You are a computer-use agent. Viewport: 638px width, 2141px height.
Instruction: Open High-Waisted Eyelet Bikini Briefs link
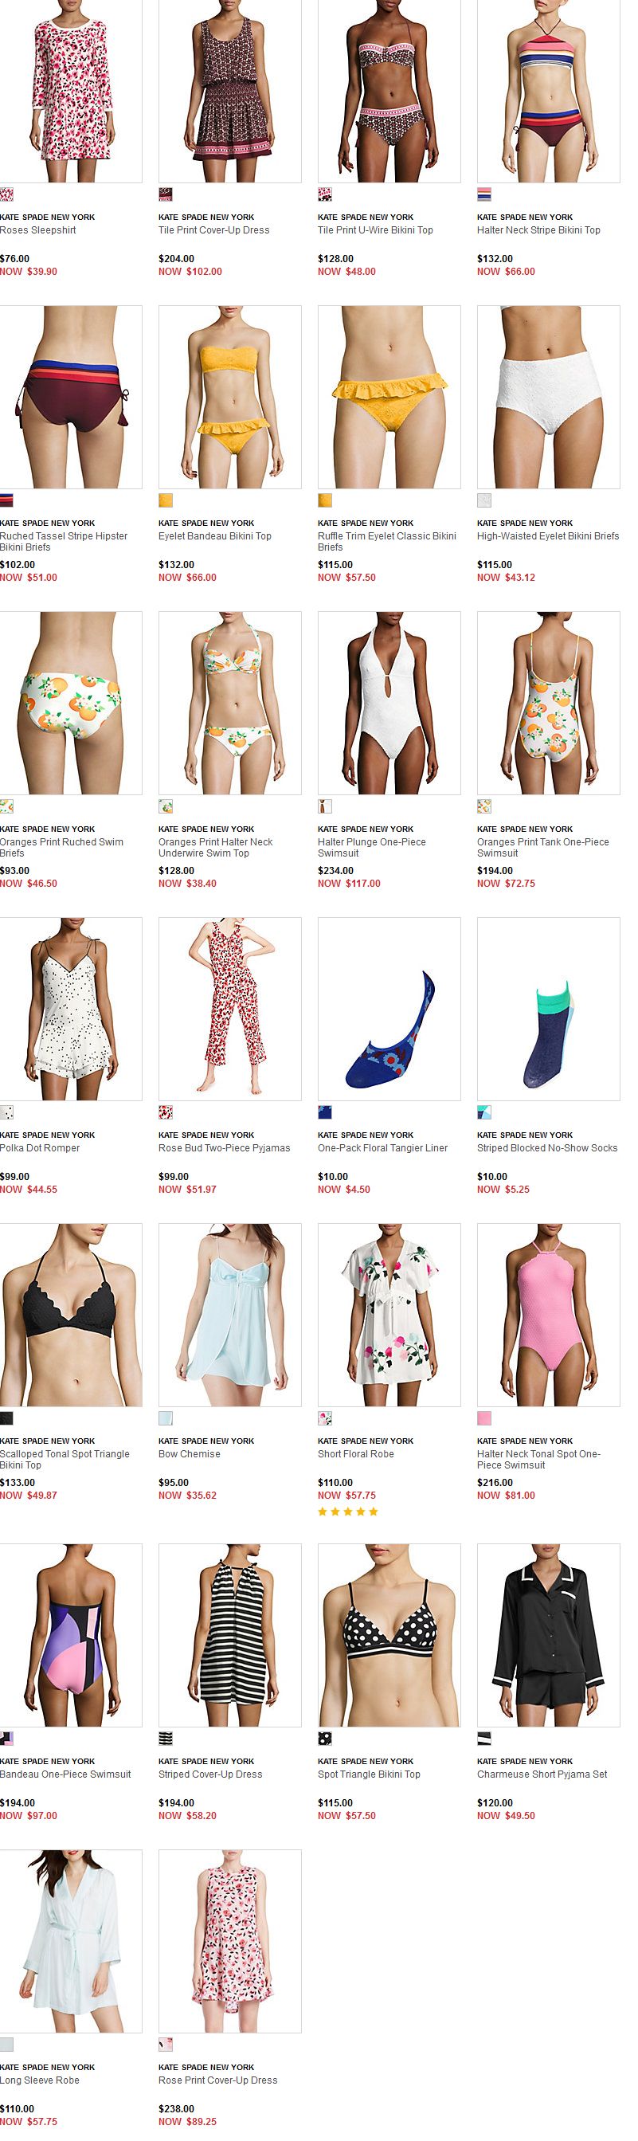(x=547, y=536)
